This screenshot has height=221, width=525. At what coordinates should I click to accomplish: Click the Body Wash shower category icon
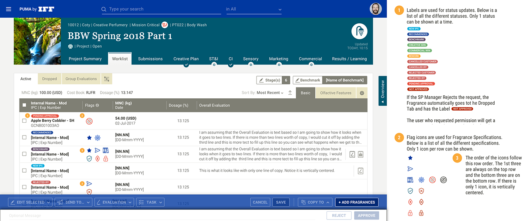click(359, 31)
